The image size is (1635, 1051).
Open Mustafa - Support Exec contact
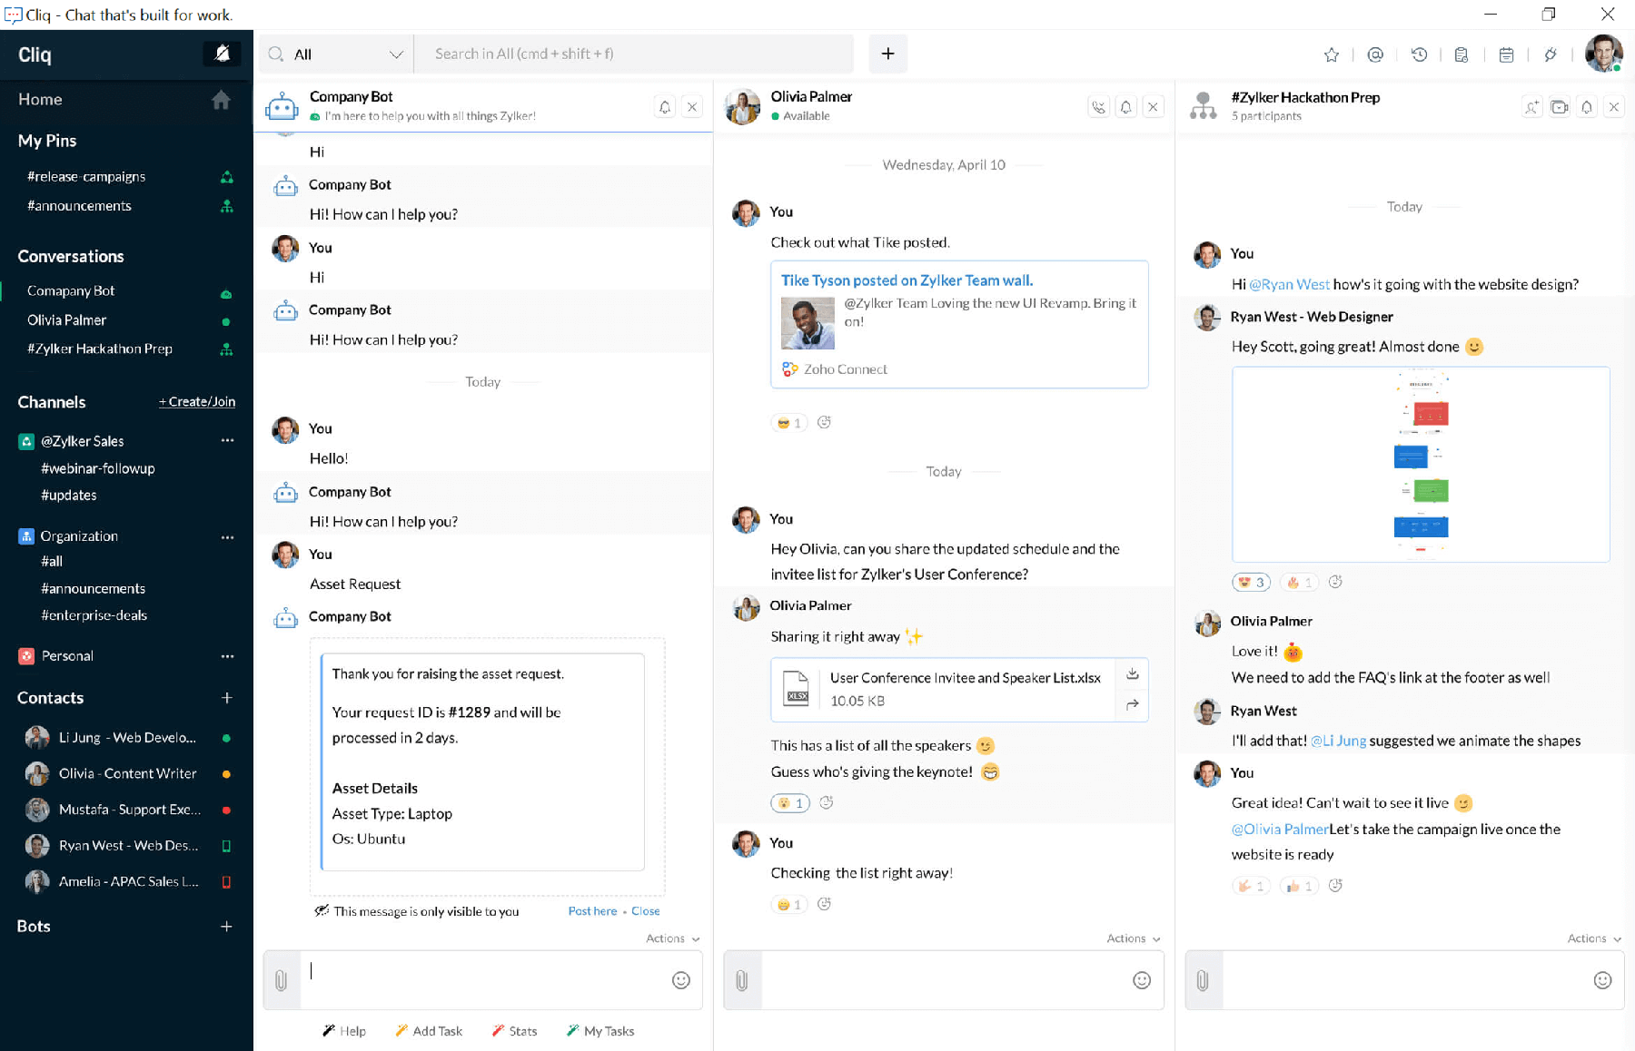coord(126,809)
